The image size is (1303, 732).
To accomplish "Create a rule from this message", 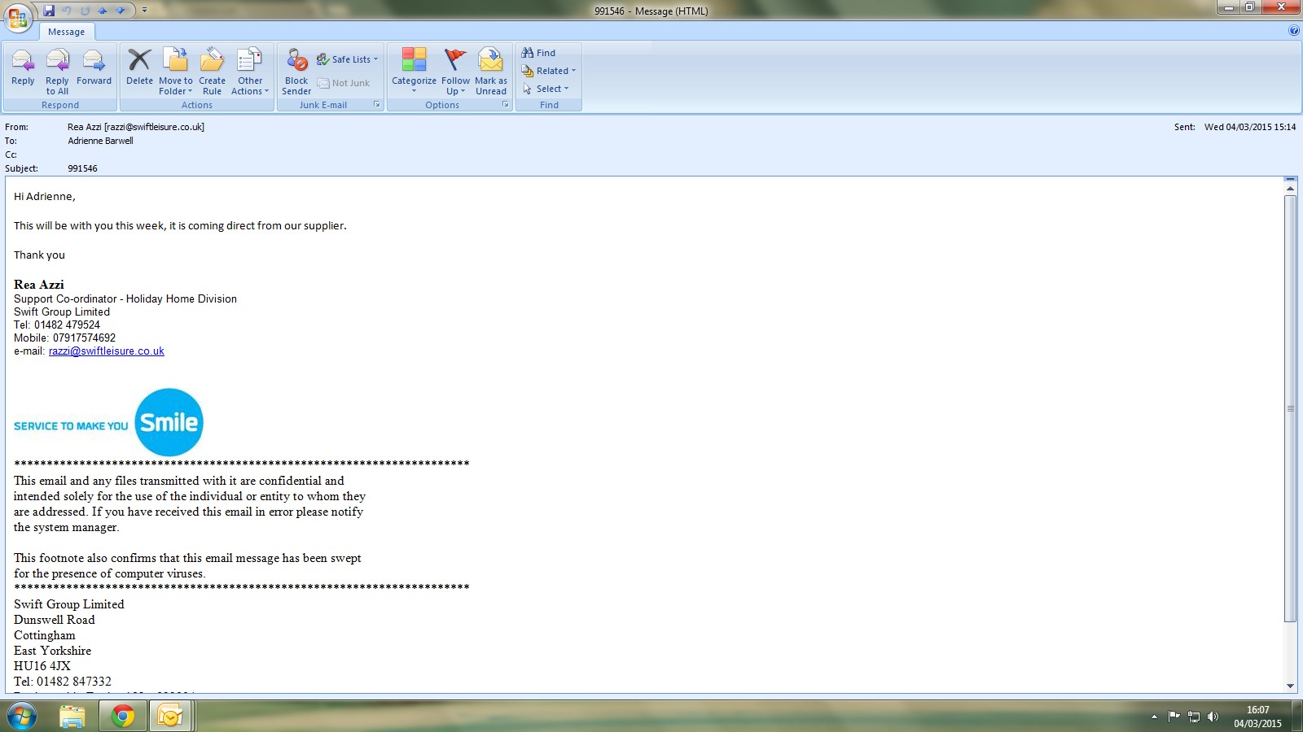I will [x=212, y=72].
